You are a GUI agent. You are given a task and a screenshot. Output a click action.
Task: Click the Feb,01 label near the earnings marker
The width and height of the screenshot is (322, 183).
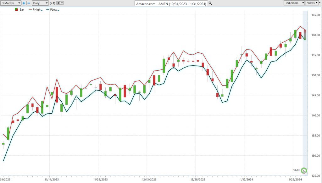pyautogui.click(x=296, y=170)
